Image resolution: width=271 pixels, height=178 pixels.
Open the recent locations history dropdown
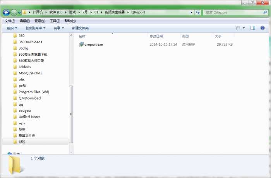pos(19,13)
